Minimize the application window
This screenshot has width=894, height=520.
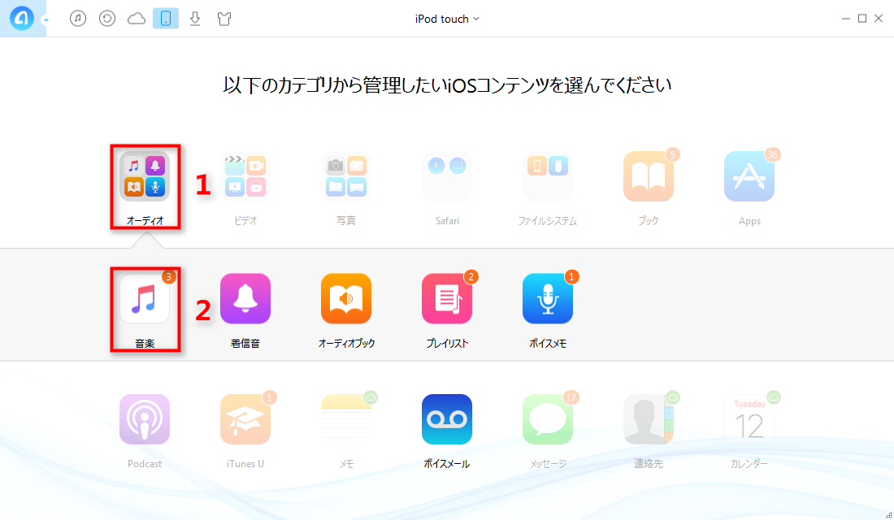click(845, 19)
